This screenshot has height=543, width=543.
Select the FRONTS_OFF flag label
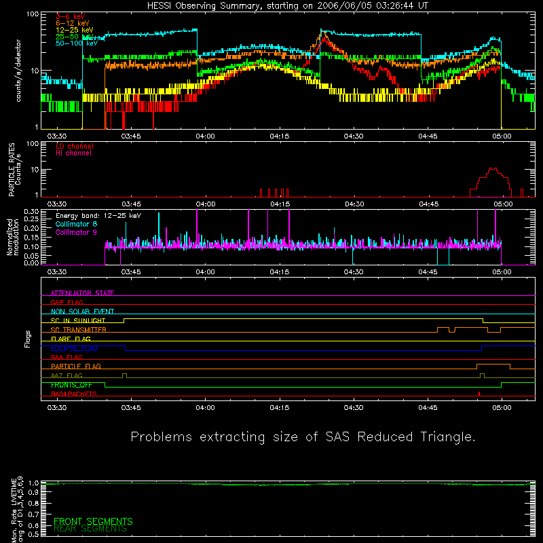[x=71, y=385]
